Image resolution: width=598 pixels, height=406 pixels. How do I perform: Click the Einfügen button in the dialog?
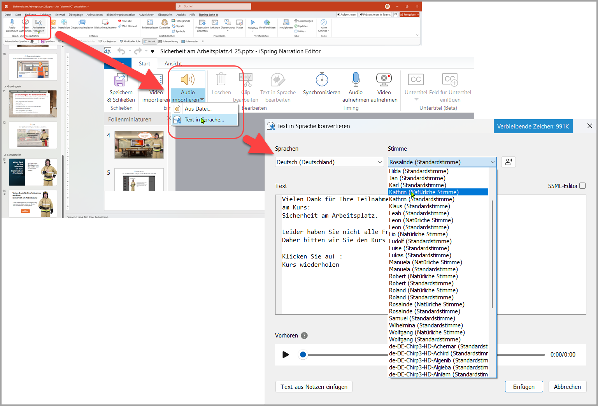point(523,387)
